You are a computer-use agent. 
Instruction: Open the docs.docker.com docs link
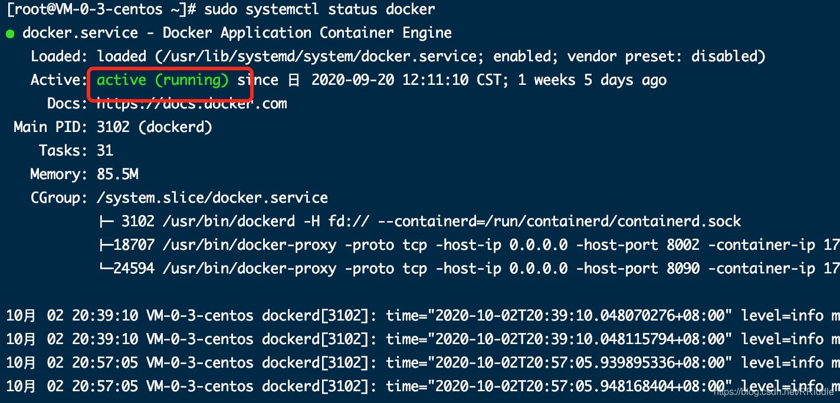[192, 104]
